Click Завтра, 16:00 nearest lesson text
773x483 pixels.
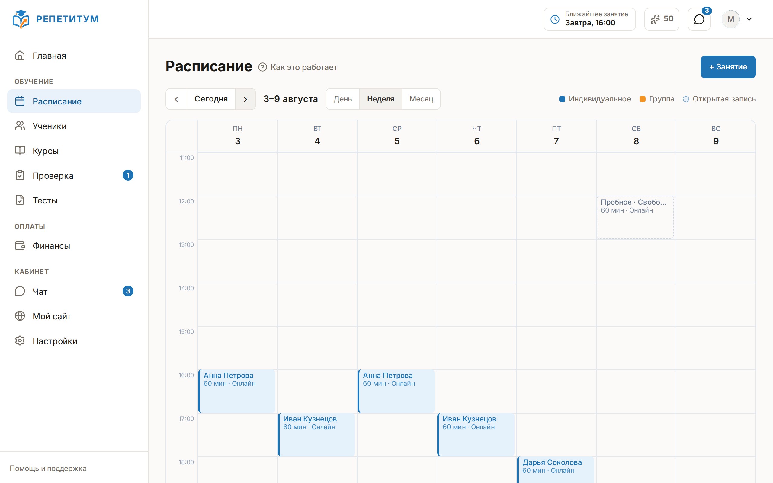pos(590,23)
